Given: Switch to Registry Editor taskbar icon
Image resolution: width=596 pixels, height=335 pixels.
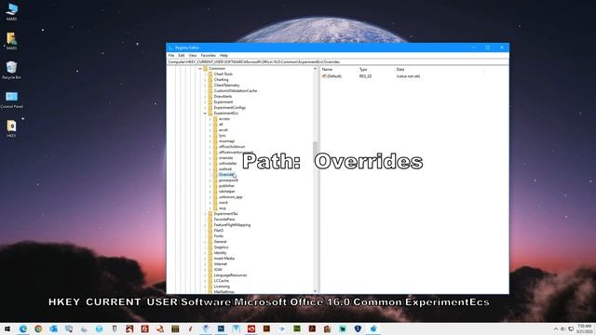Looking at the screenshot, I should point(372,328).
